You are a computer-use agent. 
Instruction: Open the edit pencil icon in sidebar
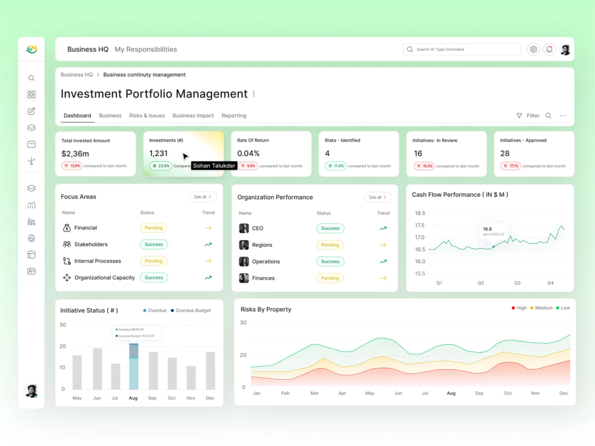tap(31, 111)
